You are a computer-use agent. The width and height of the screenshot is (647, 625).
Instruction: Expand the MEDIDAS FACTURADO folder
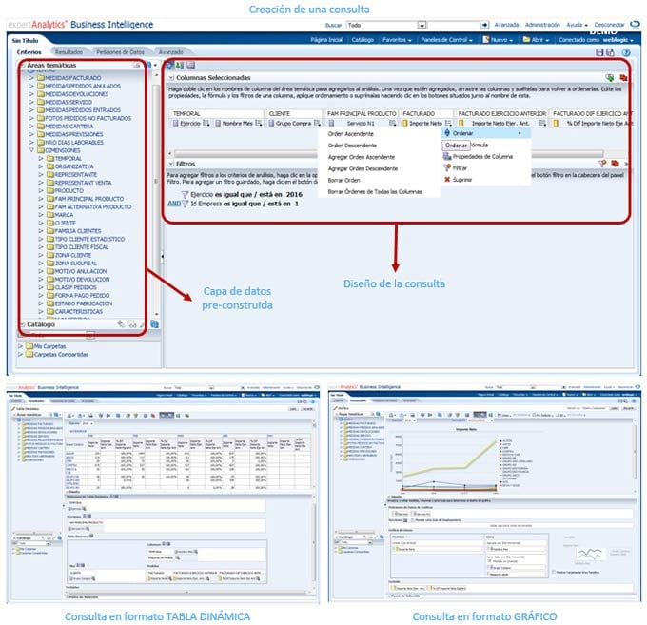31,78
